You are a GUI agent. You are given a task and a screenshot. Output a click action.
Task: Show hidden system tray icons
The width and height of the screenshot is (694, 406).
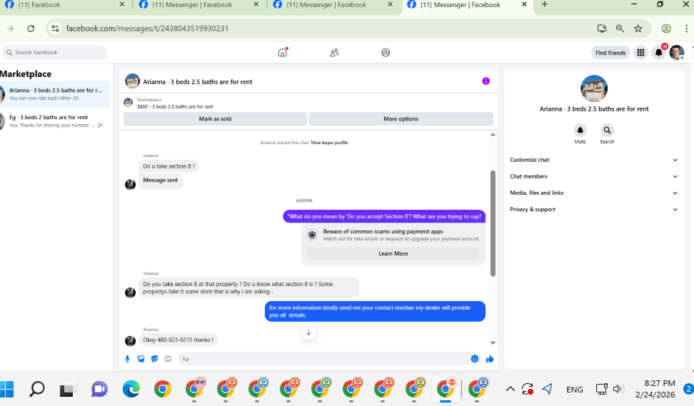pos(510,389)
